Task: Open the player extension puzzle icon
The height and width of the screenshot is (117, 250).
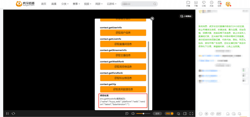Action: coord(178,114)
